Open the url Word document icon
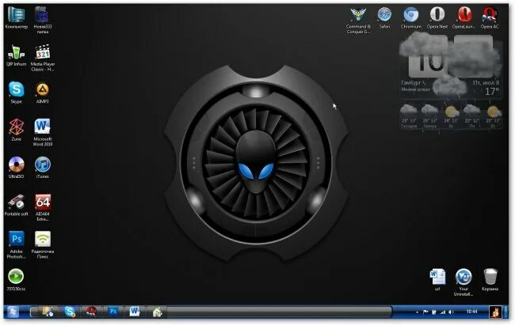 click(437, 279)
